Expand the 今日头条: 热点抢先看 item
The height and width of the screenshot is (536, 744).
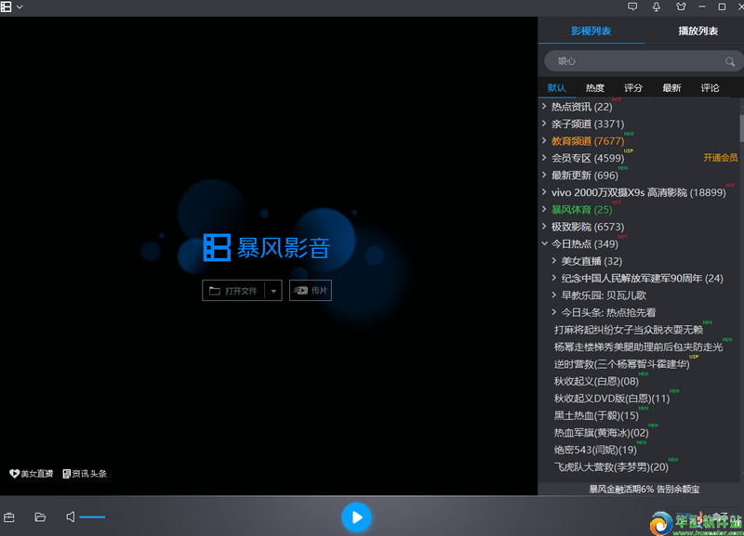click(553, 312)
